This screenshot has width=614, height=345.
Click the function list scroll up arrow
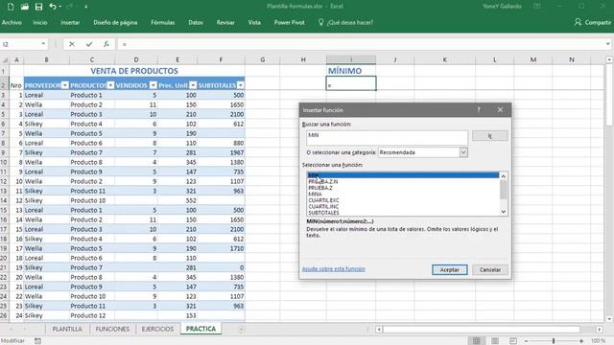pos(504,176)
